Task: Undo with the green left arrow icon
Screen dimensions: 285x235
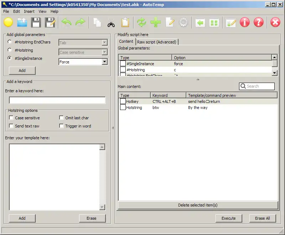Action: point(66,22)
